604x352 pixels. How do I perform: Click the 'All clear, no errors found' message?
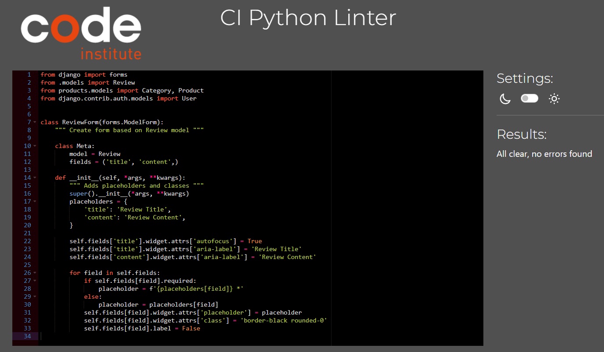coord(544,154)
